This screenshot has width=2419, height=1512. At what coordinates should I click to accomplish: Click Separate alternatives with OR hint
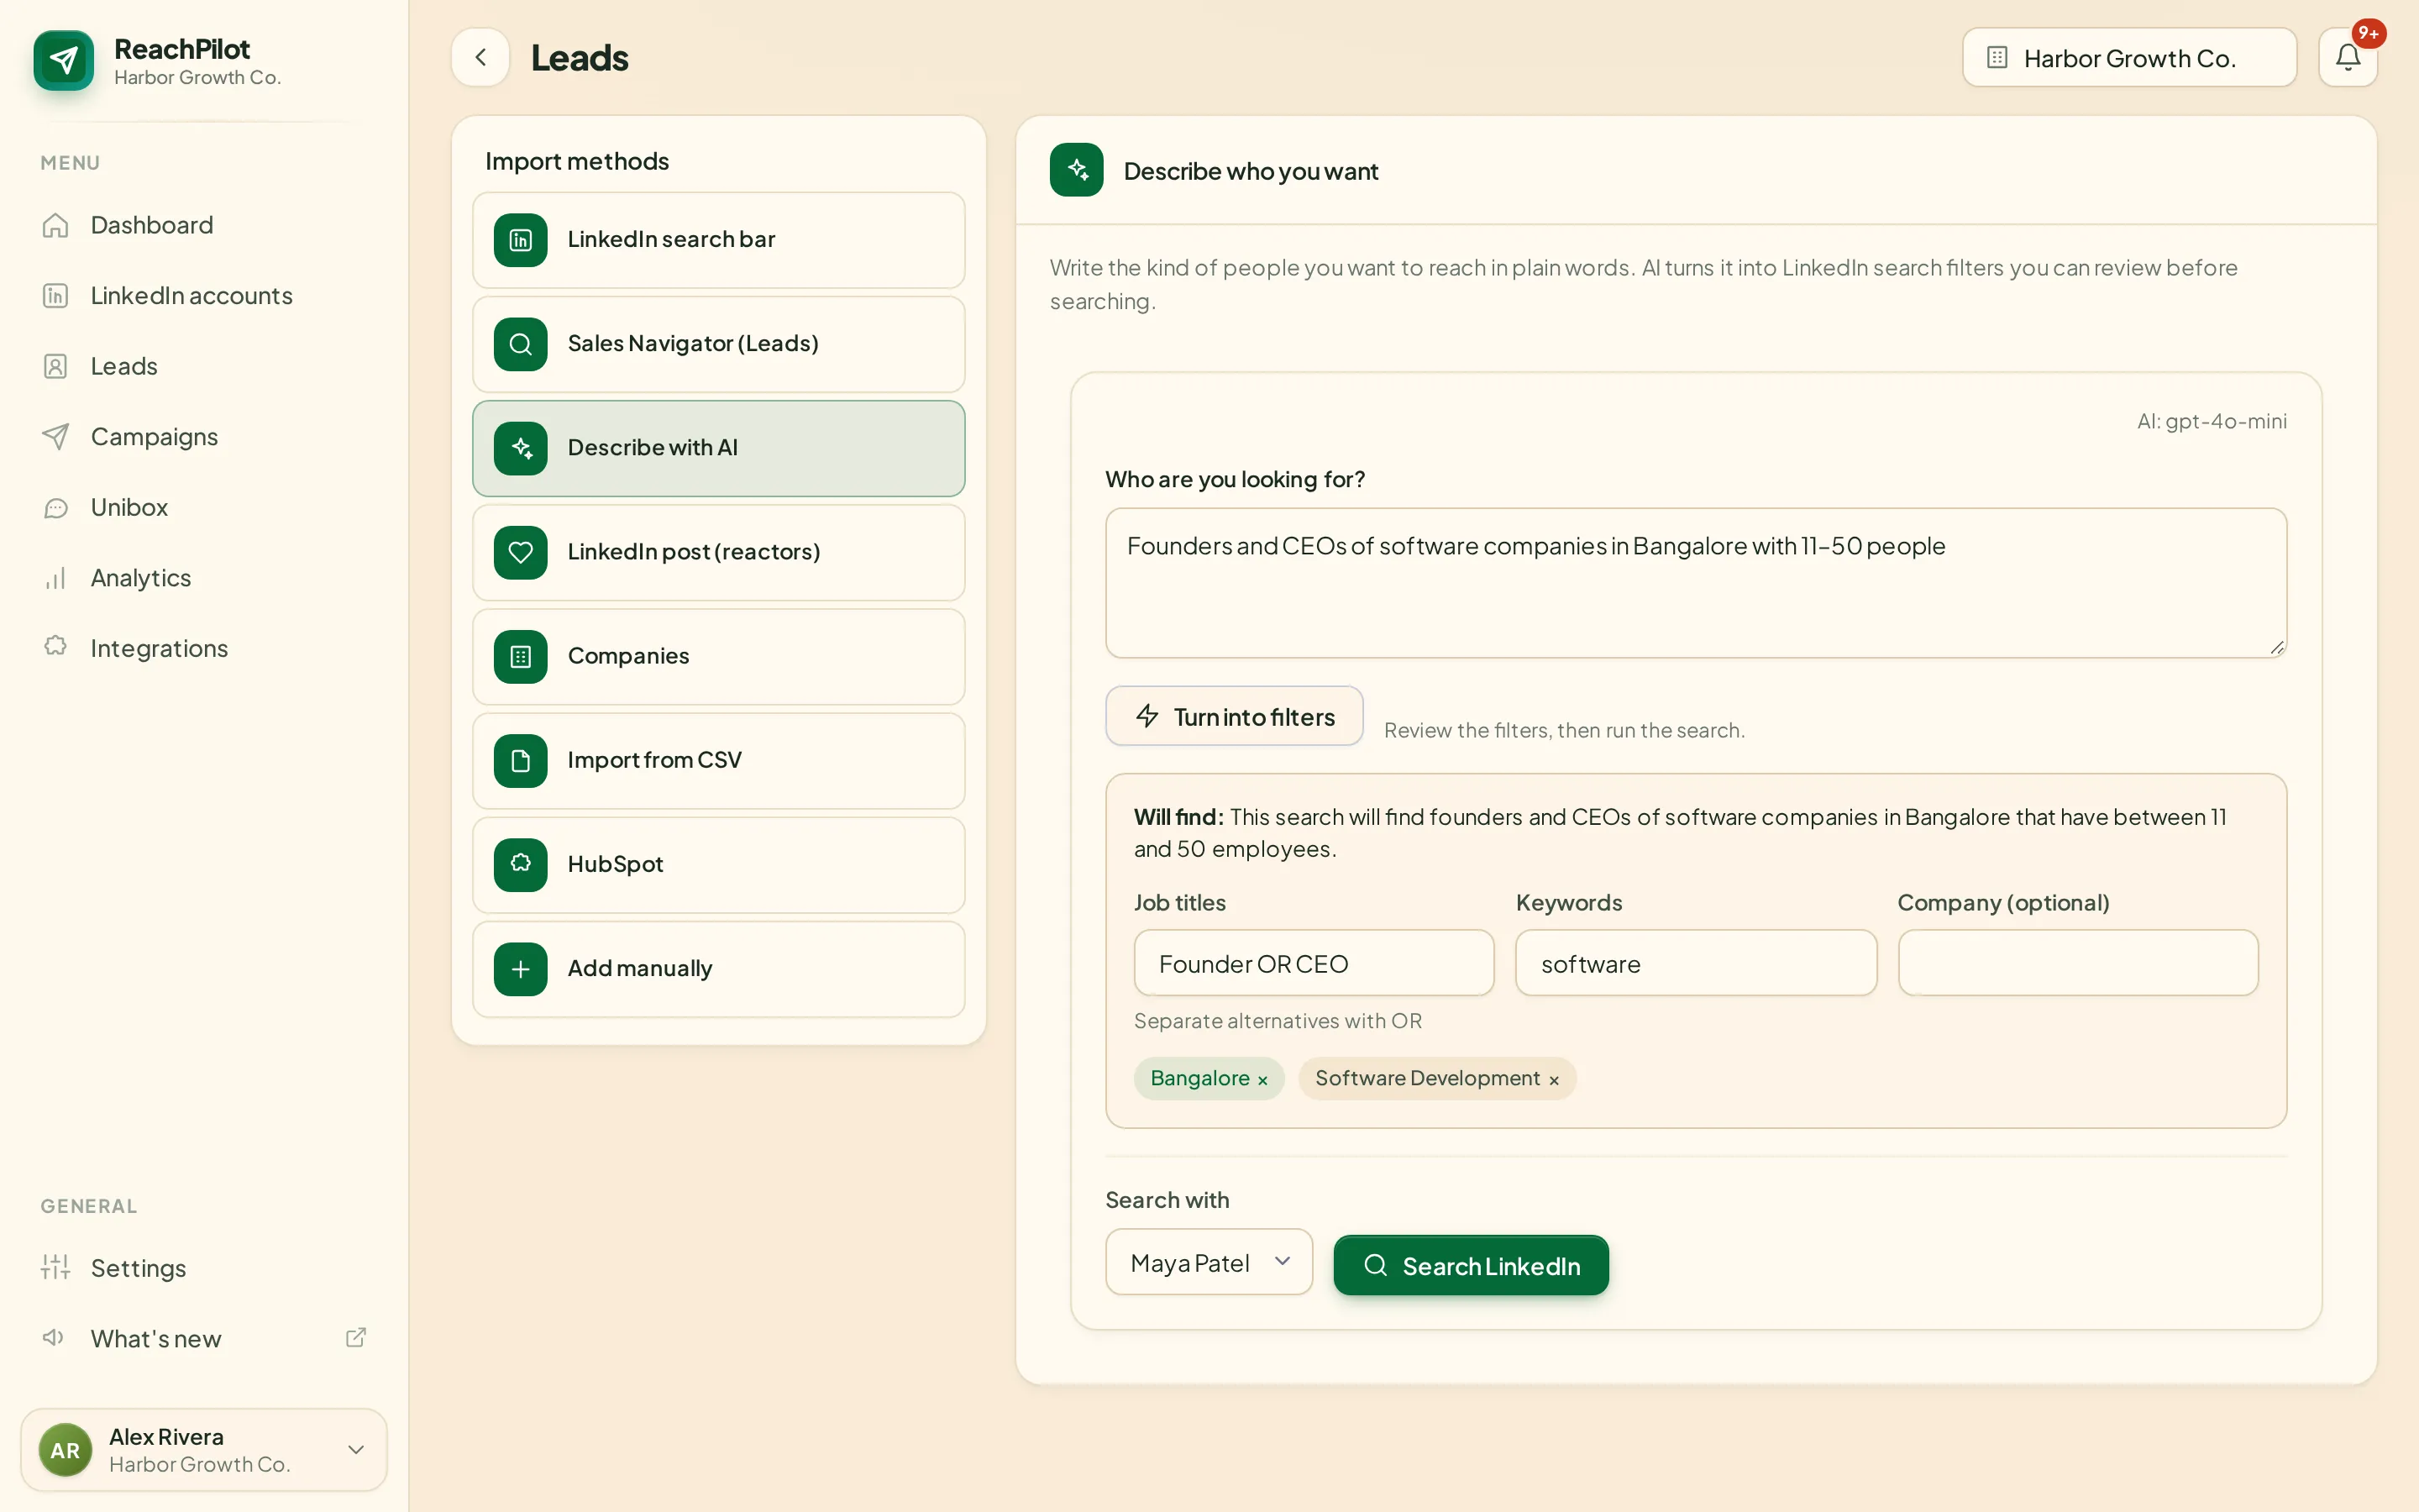tap(1278, 1021)
